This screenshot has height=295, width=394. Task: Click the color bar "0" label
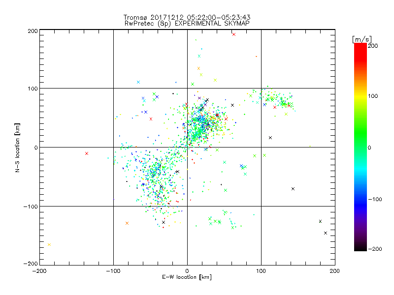(x=369, y=147)
